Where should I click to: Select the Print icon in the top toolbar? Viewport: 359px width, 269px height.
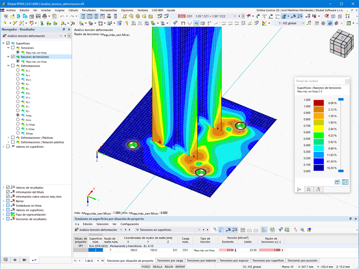pos(45,16)
